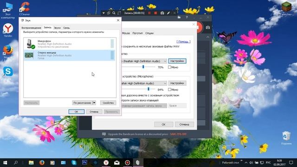Open the volume control in system tray
This screenshot has height=167, width=297.
251,163
